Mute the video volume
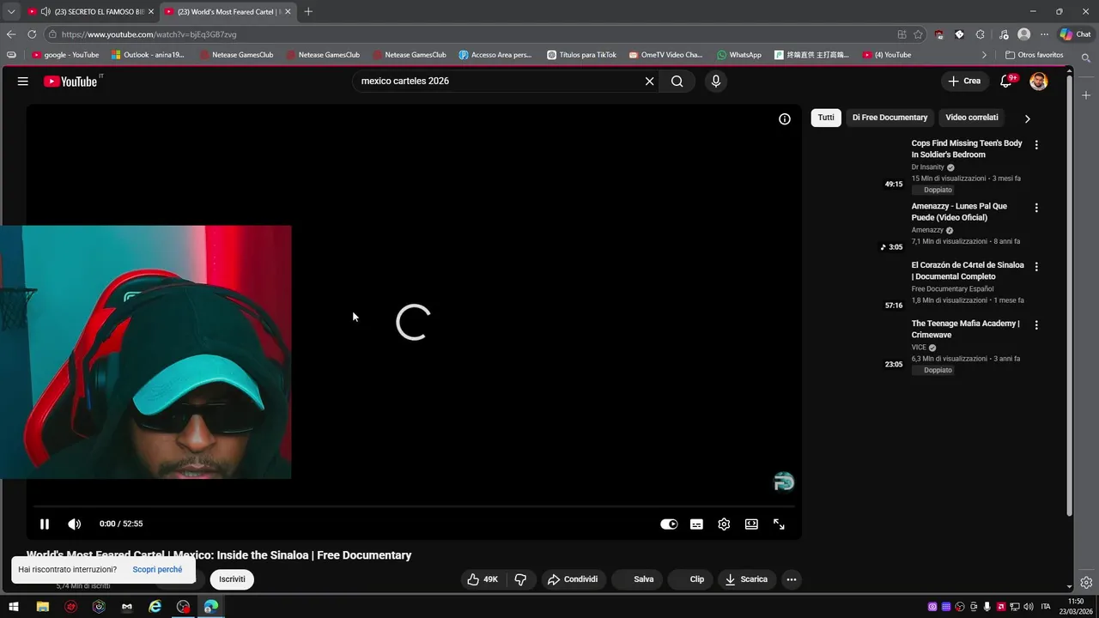The width and height of the screenshot is (1099, 618). 75,524
